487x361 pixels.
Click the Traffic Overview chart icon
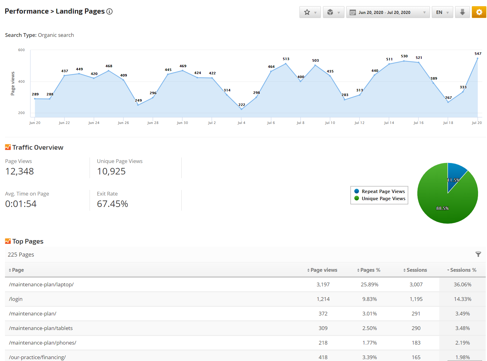click(x=8, y=147)
